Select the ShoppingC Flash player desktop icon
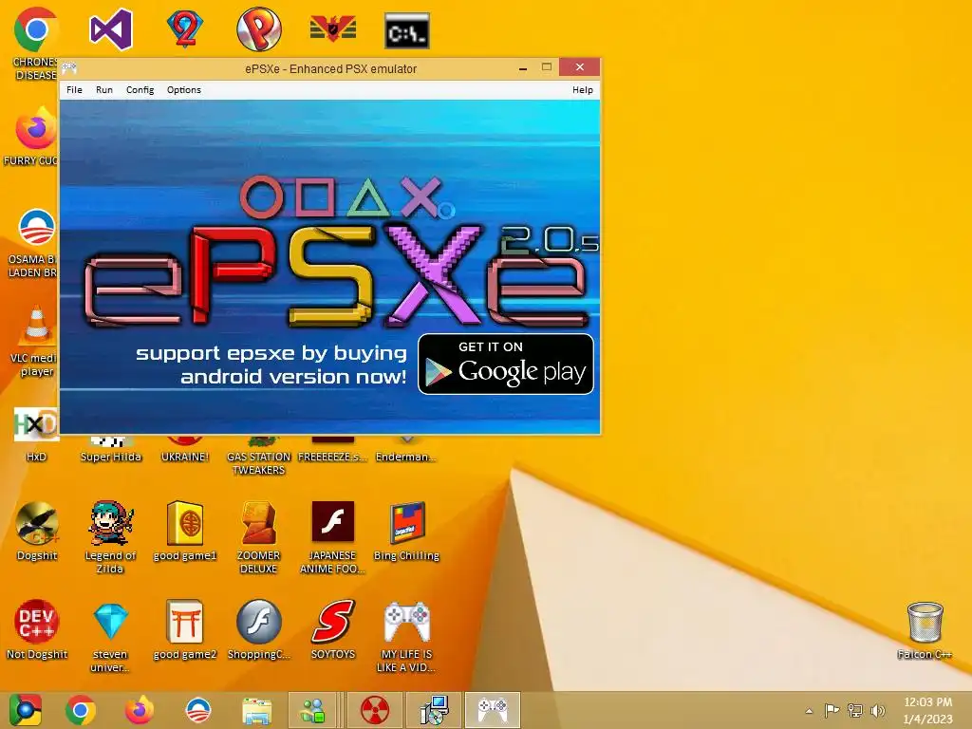Screen dimensions: 972x729 [259, 622]
